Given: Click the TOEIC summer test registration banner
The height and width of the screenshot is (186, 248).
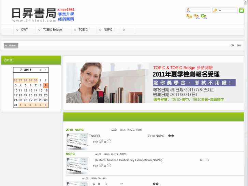Looking at the screenshot, I should pyautogui.click(x=155, y=83).
